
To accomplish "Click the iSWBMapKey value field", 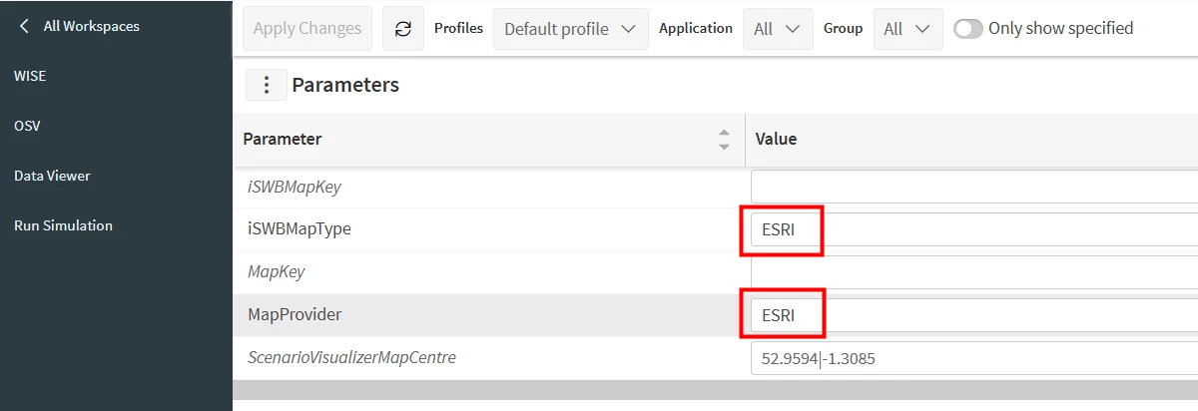I will coord(973,187).
